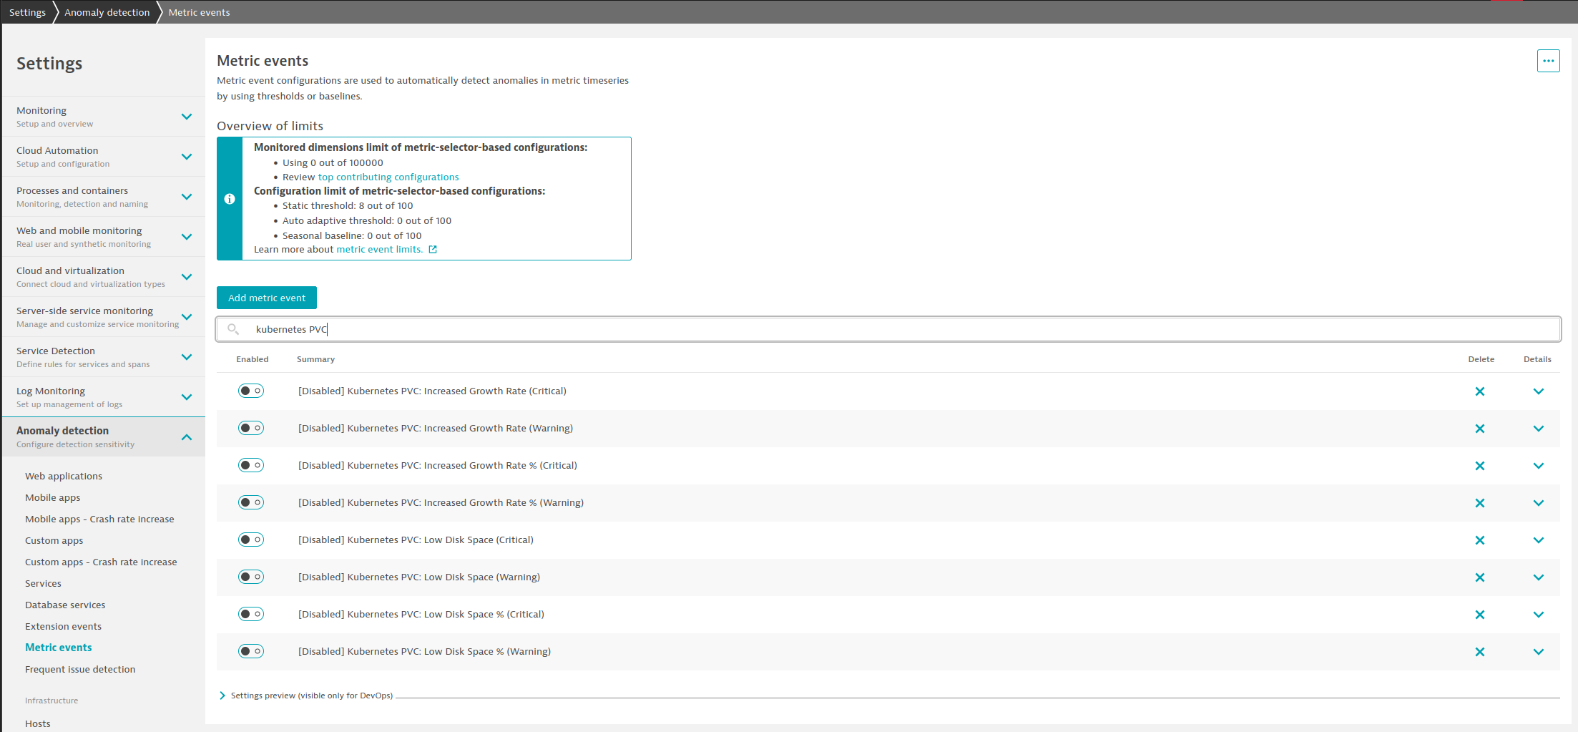The image size is (1578, 732).
Task: Enable Increased Growth Rate % (Critical) toggle
Action: [251, 465]
